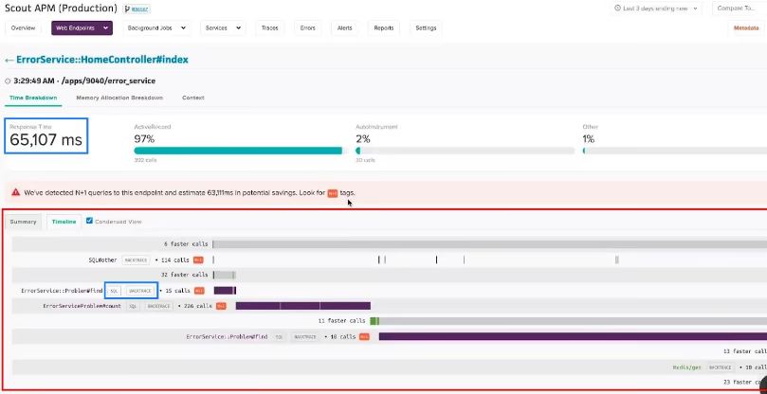The width and height of the screenshot is (767, 394).
Task: Toggle the Condensed View checkbox
Action: (x=89, y=221)
